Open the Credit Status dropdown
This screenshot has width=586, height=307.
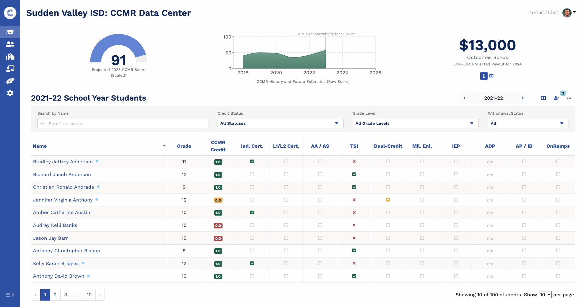pos(280,123)
